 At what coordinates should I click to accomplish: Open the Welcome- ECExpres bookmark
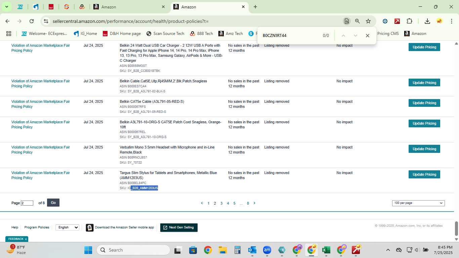44,34
